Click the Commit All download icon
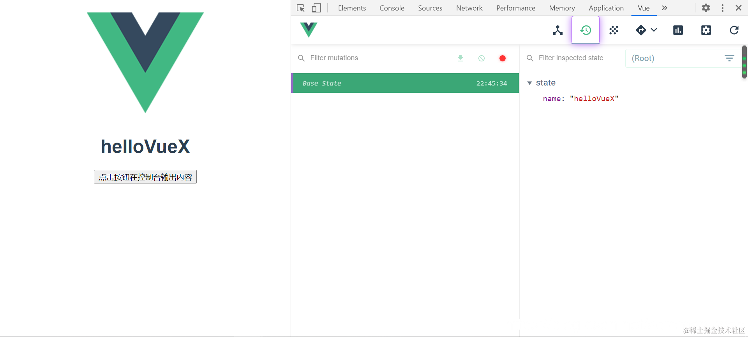 coord(460,58)
